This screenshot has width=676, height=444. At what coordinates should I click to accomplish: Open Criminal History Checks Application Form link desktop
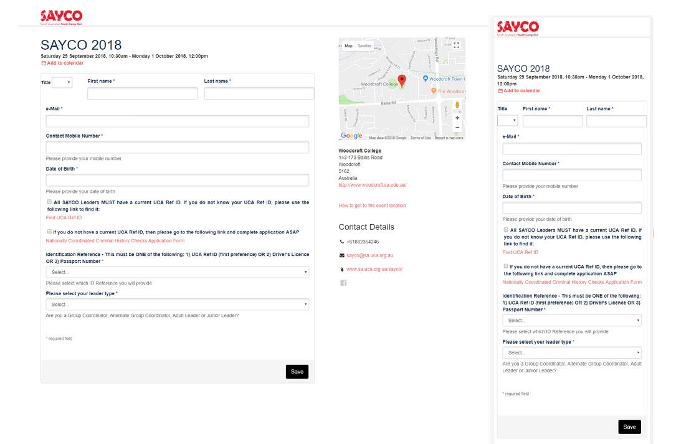pyautogui.click(x=115, y=241)
